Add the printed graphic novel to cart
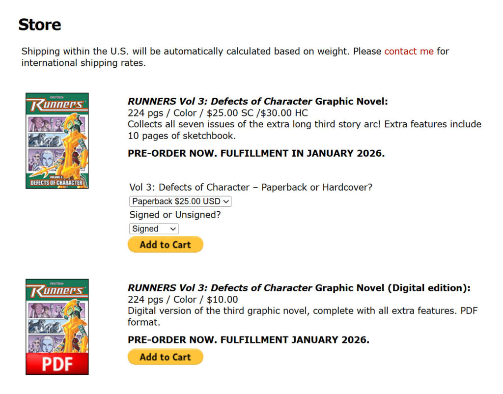The image size is (503, 394). pyautogui.click(x=165, y=245)
